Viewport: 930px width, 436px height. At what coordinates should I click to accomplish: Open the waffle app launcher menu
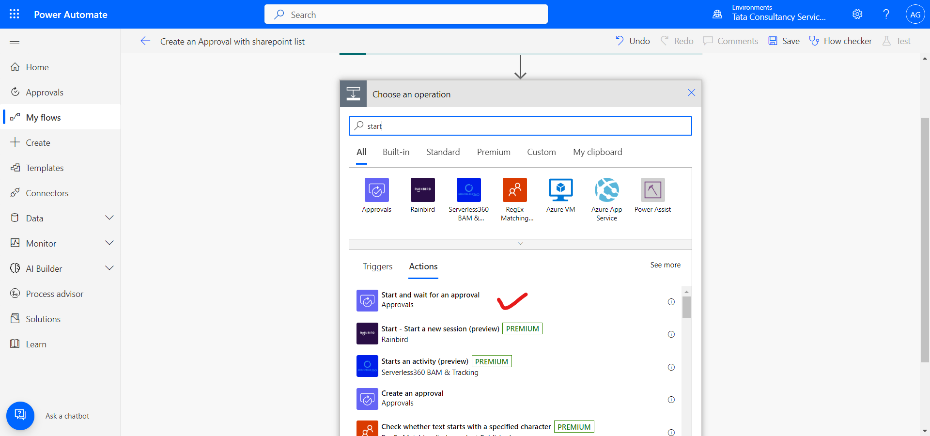coord(14,14)
